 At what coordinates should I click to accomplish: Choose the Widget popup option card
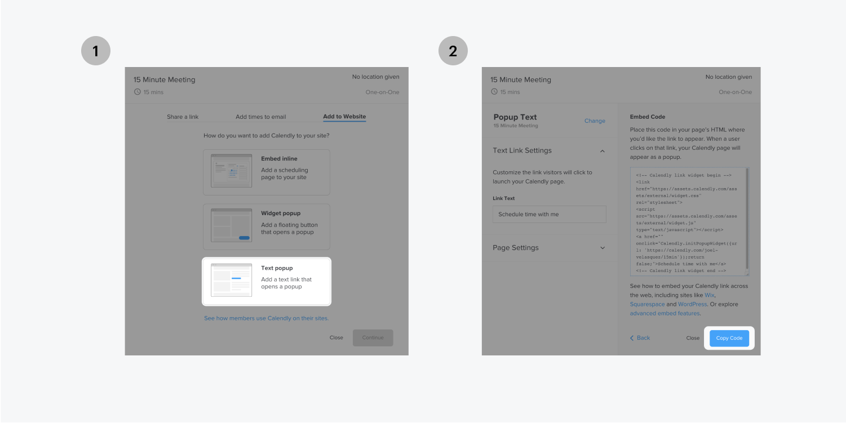coord(267,227)
